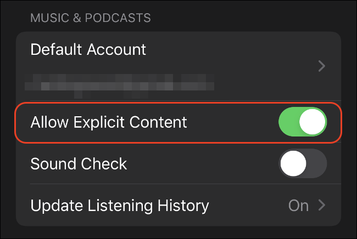
Task: Open Update Listening History settings
Action: (178, 205)
